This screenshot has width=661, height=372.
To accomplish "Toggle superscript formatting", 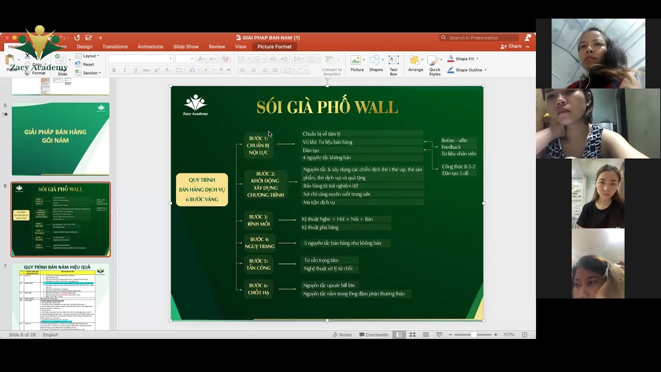I will click(x=158, y=70).
